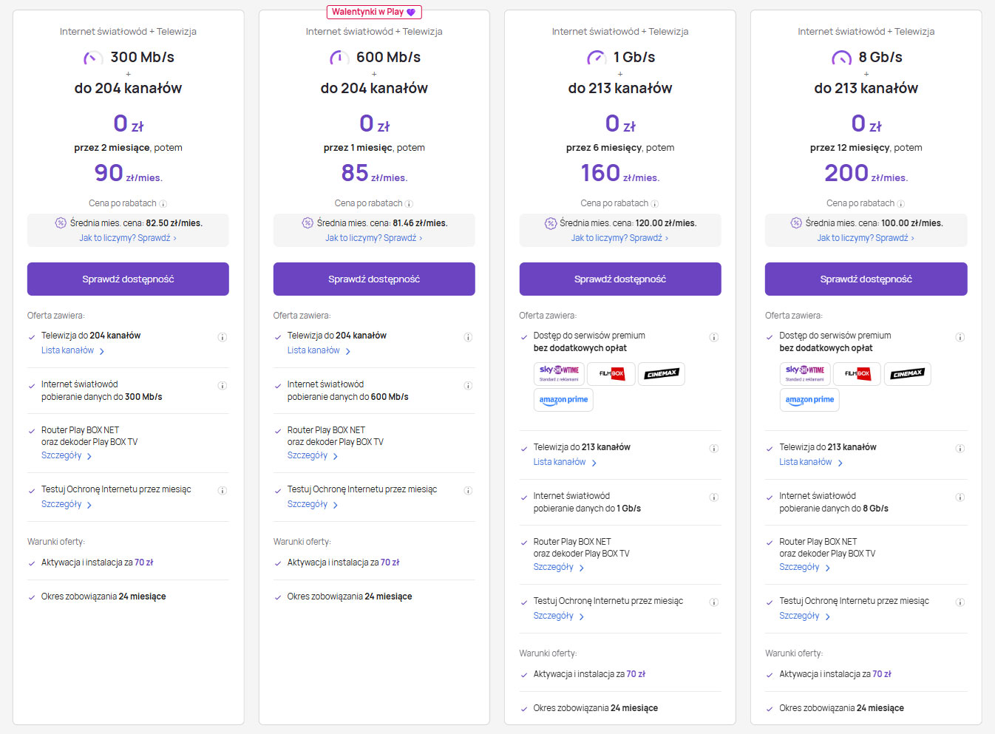Open info icon for 8 Gb/s Internet światłowód
The image size is (995, 734).
(960, 497)
